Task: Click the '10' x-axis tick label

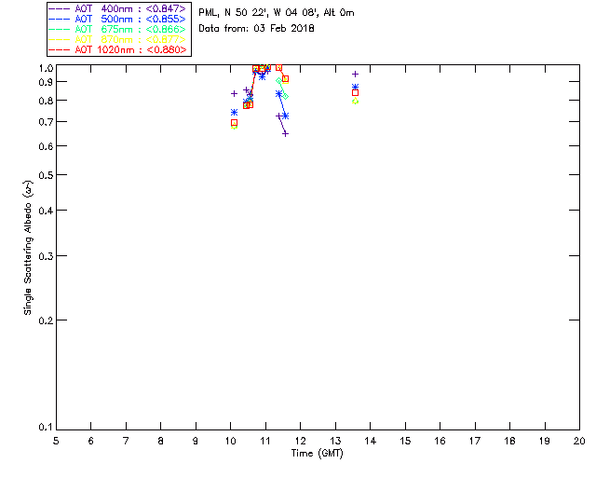Action: coord(230,441)
